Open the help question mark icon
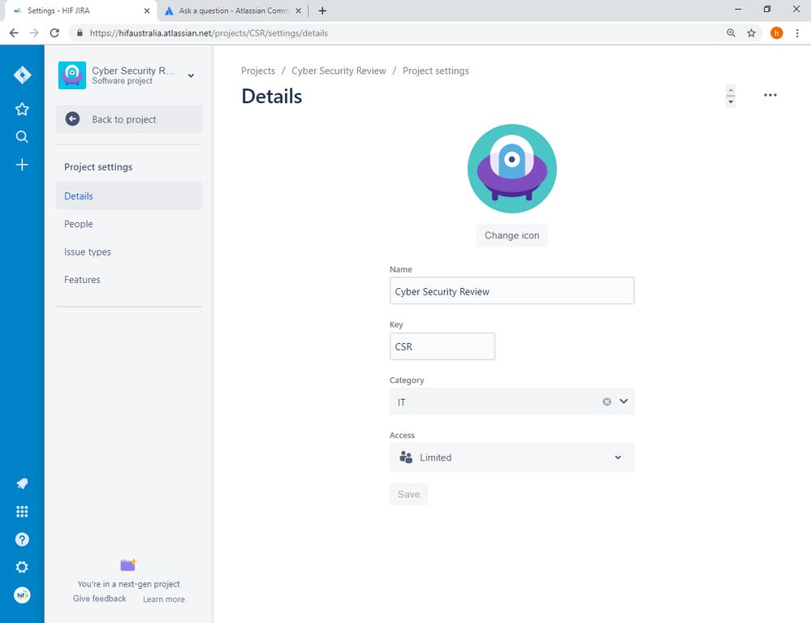 [22, 539]
